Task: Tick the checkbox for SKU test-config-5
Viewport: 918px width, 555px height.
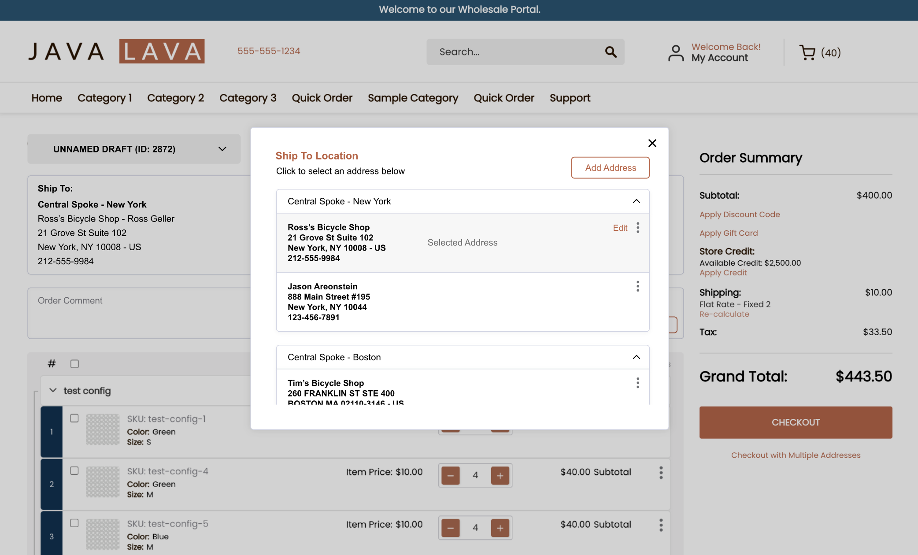Action: click(74, 523)
